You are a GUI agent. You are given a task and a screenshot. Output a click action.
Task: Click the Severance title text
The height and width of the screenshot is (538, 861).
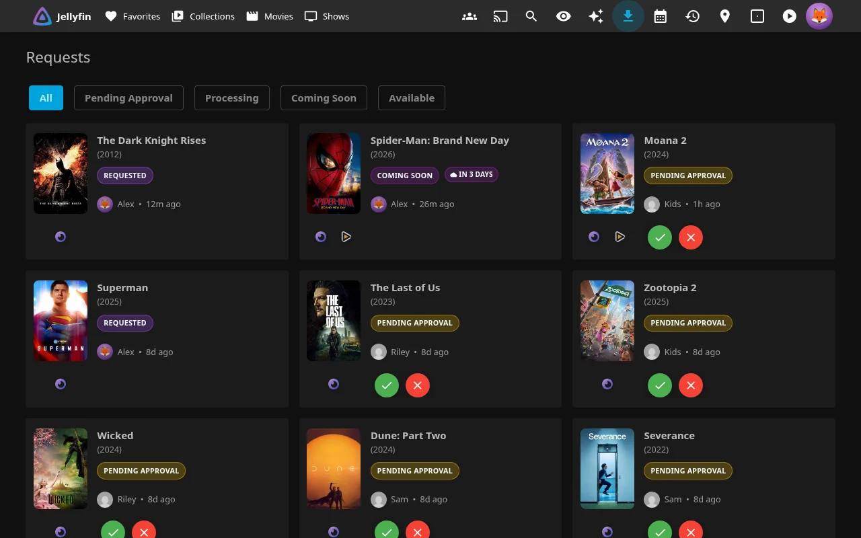pyautogui.click(x=669, y=436)
